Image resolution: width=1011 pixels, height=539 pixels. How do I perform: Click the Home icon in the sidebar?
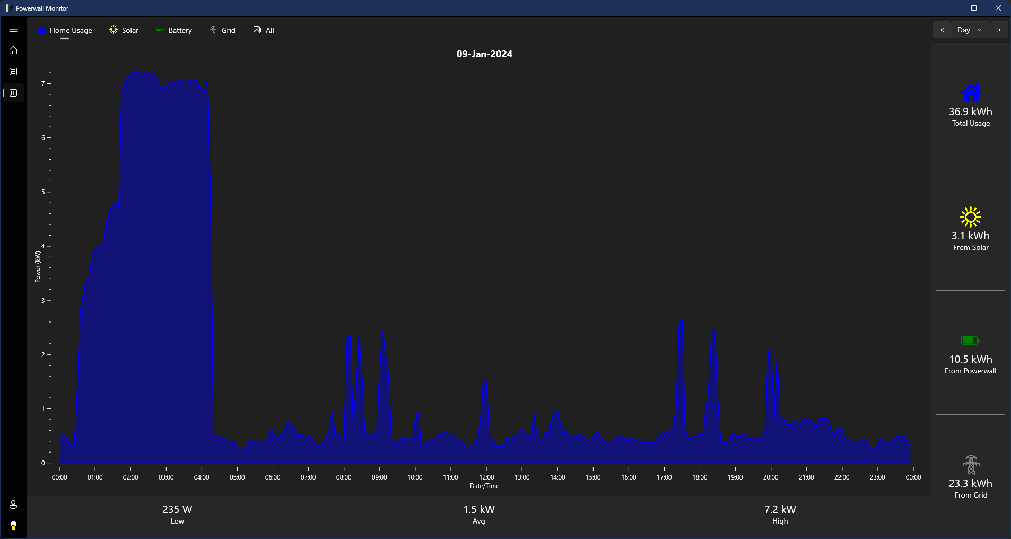point(13,50)
